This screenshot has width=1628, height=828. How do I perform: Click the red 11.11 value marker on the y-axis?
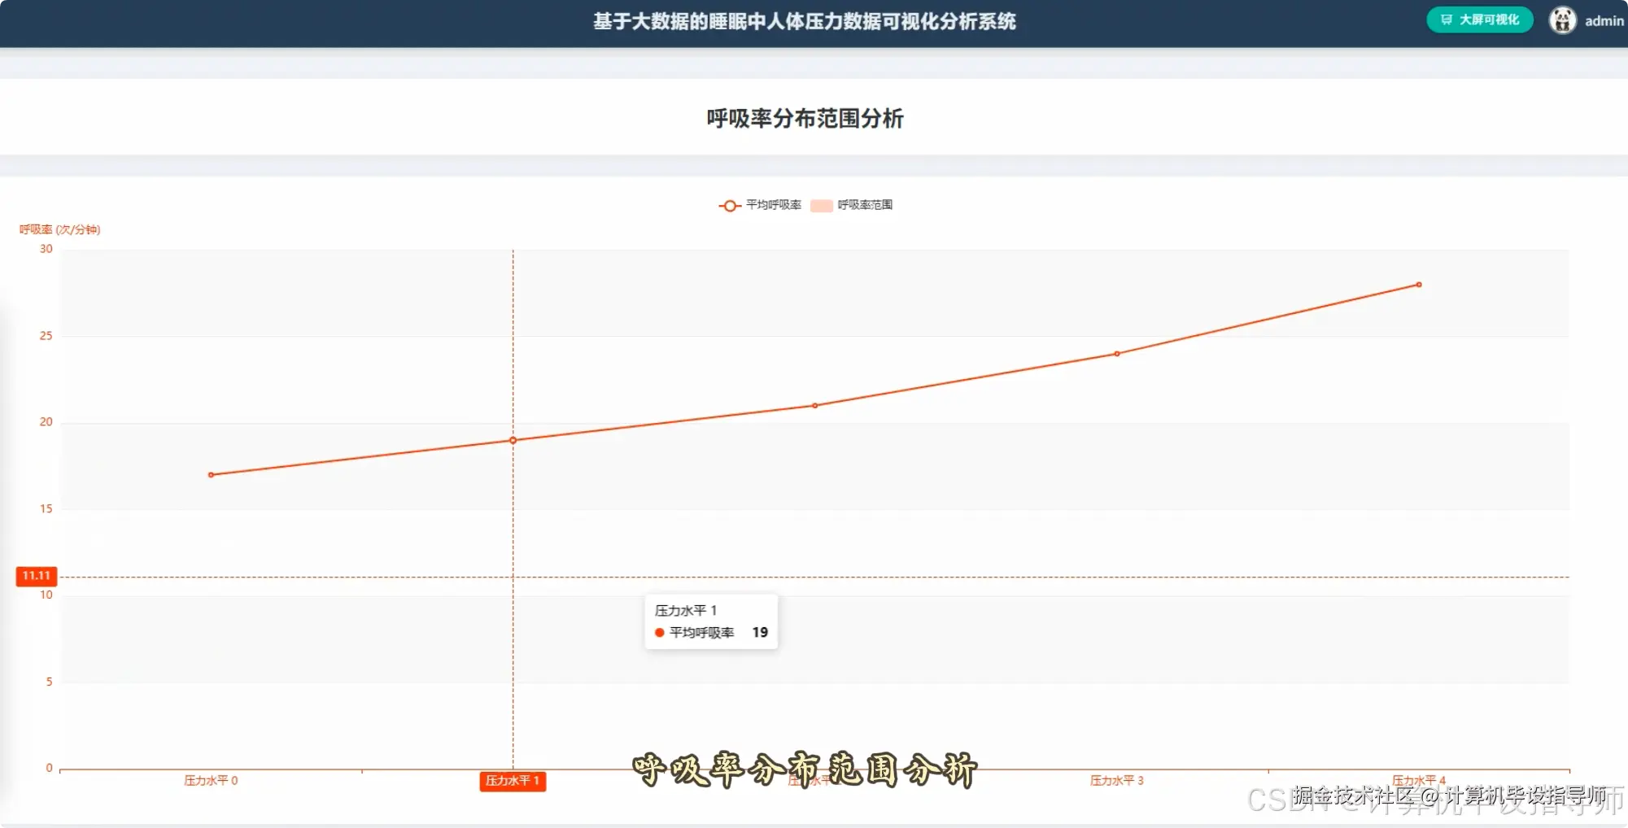coord(36,577)
